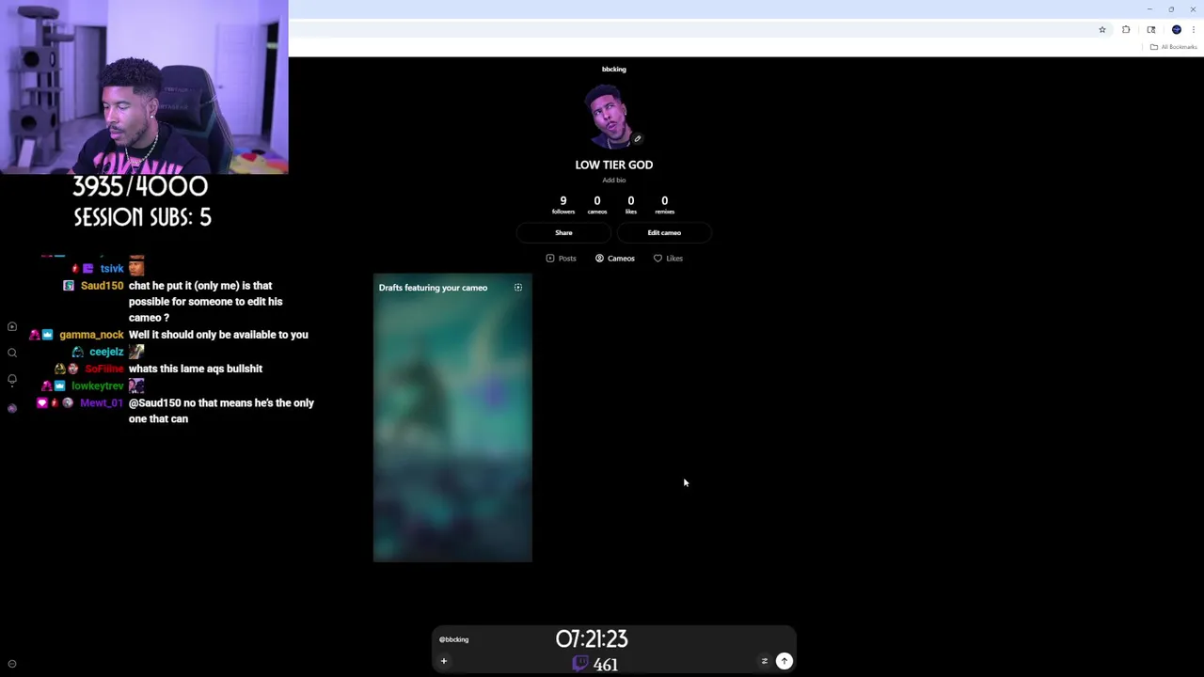Click the profile avatar icon in left sidebar
This screenshot has height=677, width=1204.
[12, 408]
